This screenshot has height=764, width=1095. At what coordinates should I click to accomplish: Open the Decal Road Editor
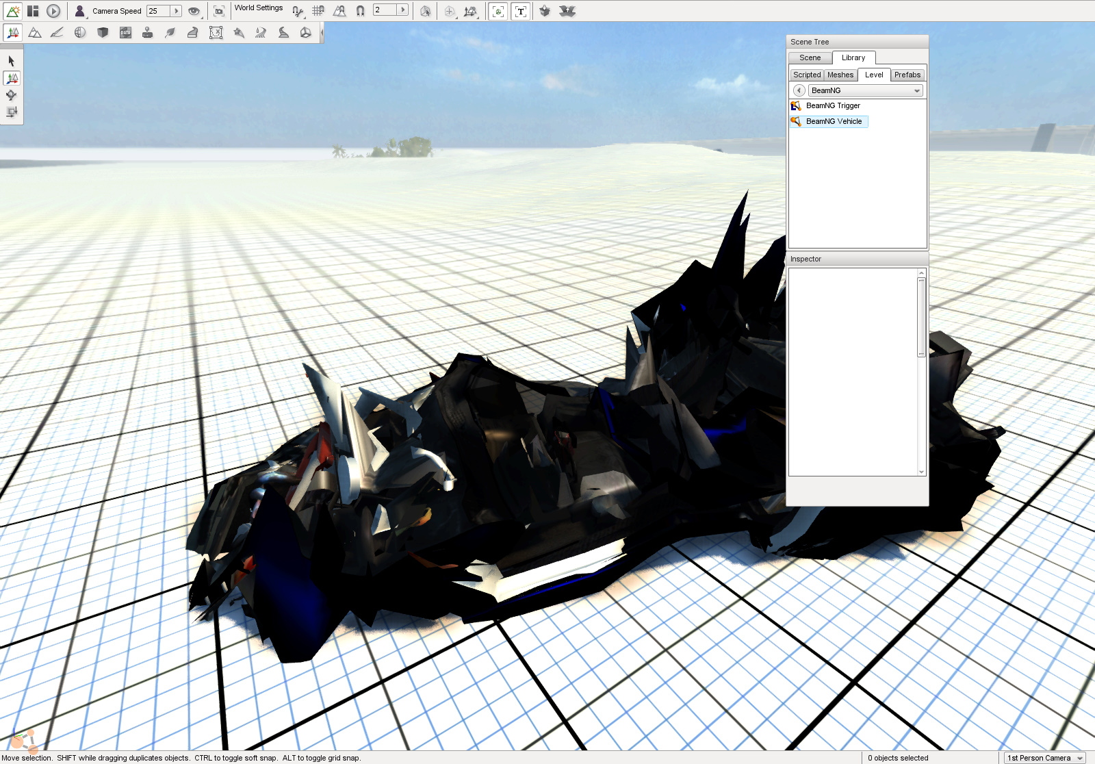283,32
